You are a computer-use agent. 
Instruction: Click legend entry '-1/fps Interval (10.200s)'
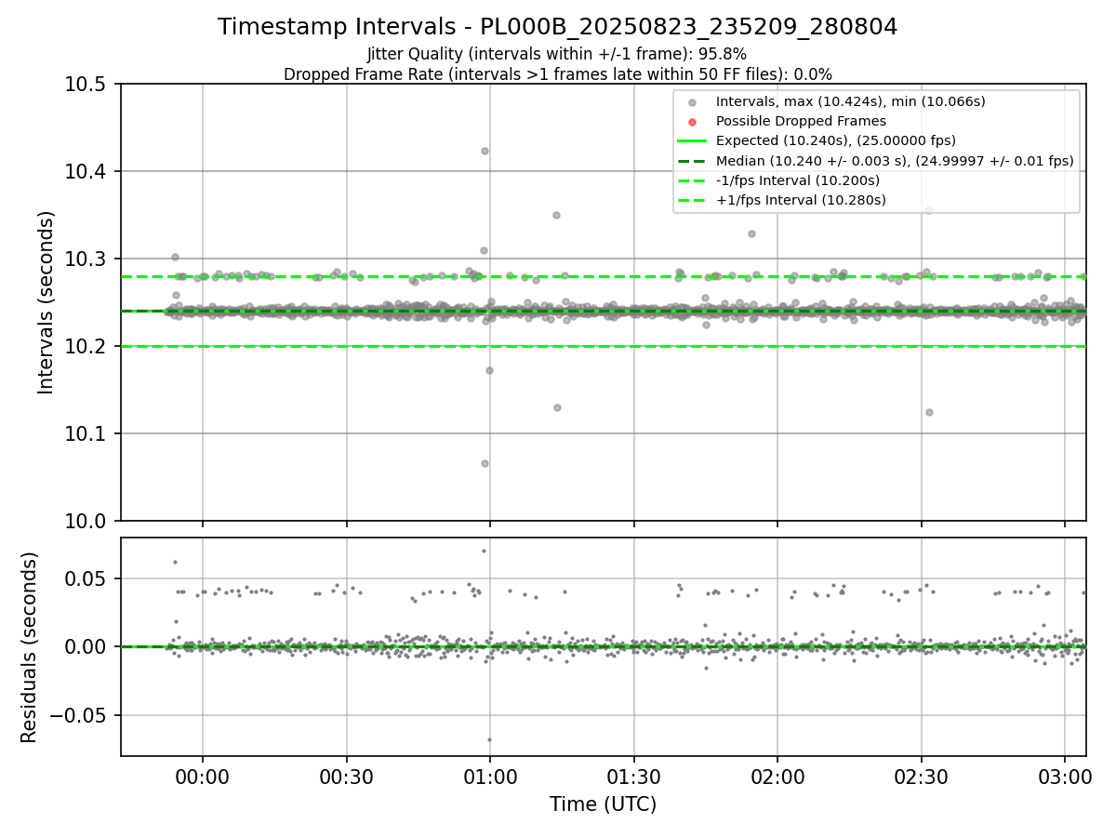(x=800, y=180)
